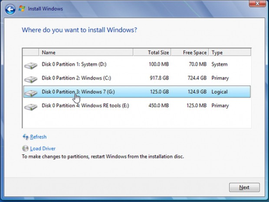Click drive icon for Partition 2 Windows (C:)
269x202 pixels.
click(31, 79)
